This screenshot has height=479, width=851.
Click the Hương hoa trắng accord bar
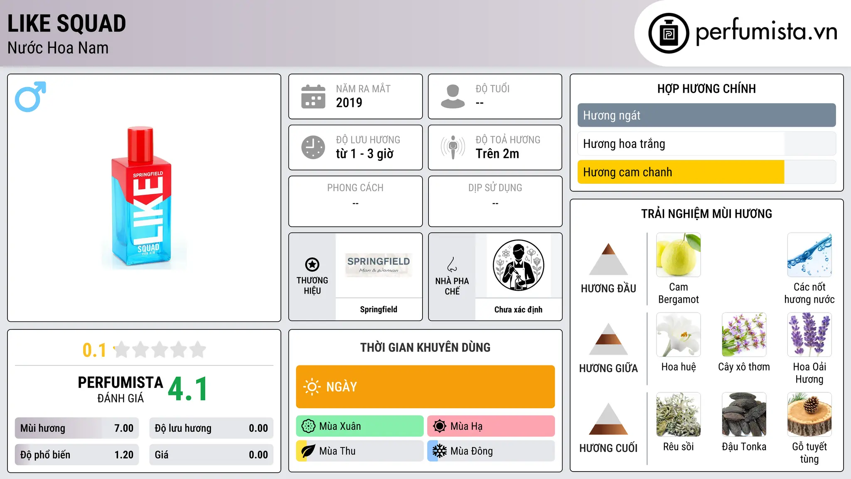tap(706, 143)
